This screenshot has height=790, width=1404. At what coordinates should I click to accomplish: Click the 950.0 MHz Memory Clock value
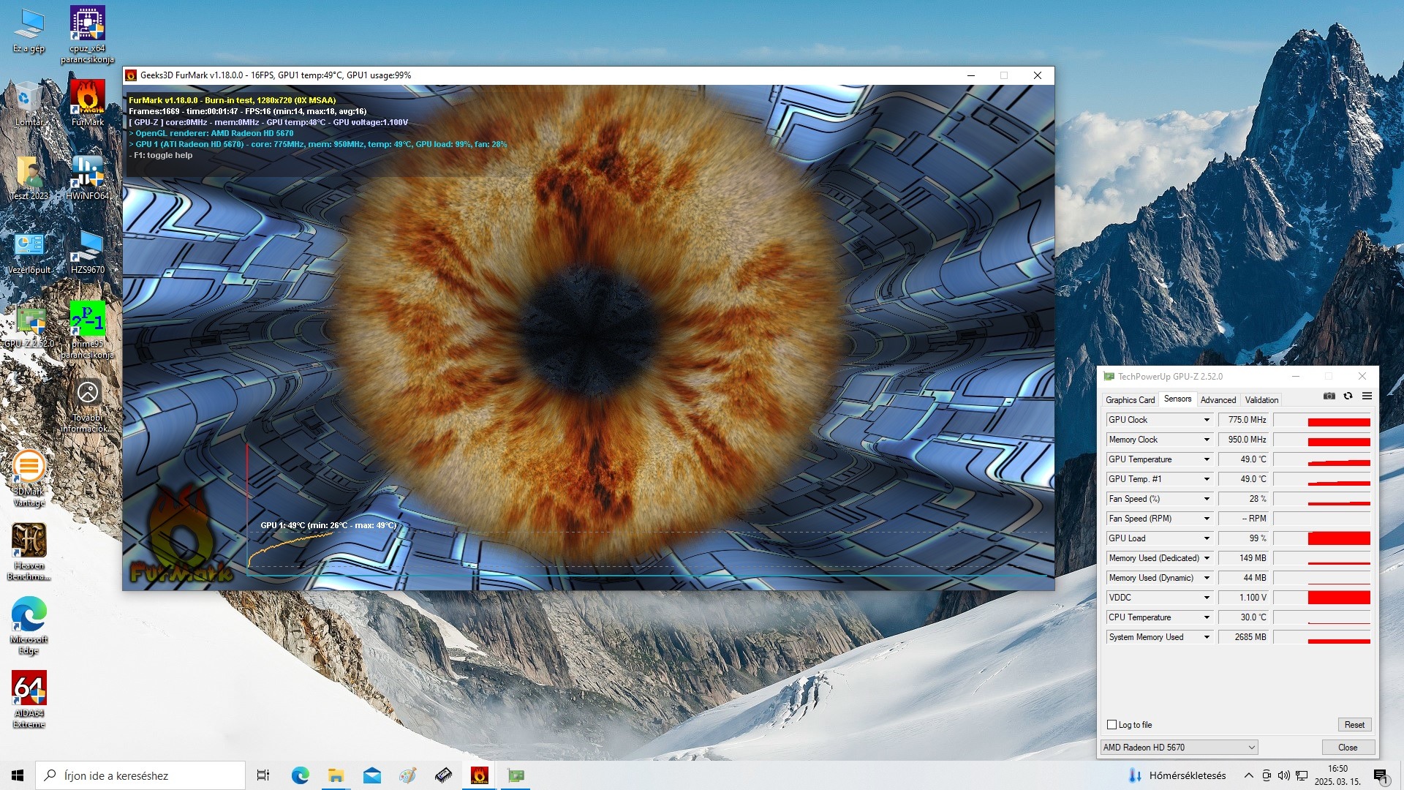tap(1245, 440)
